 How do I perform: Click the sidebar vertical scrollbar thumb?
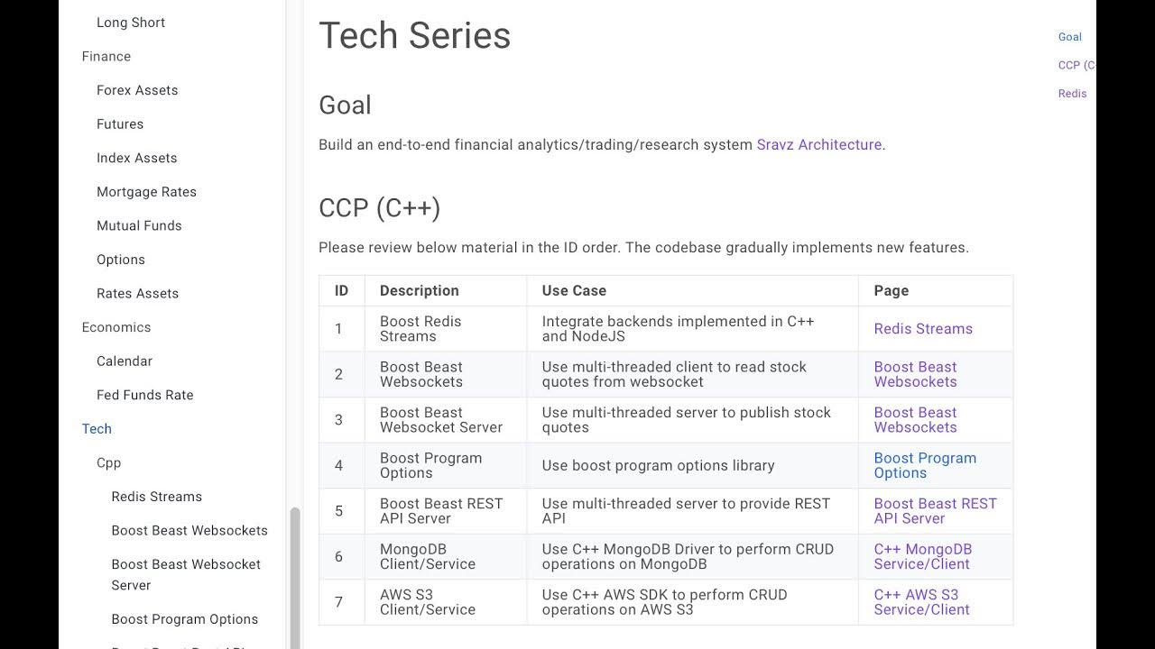(x=294, y=577)
